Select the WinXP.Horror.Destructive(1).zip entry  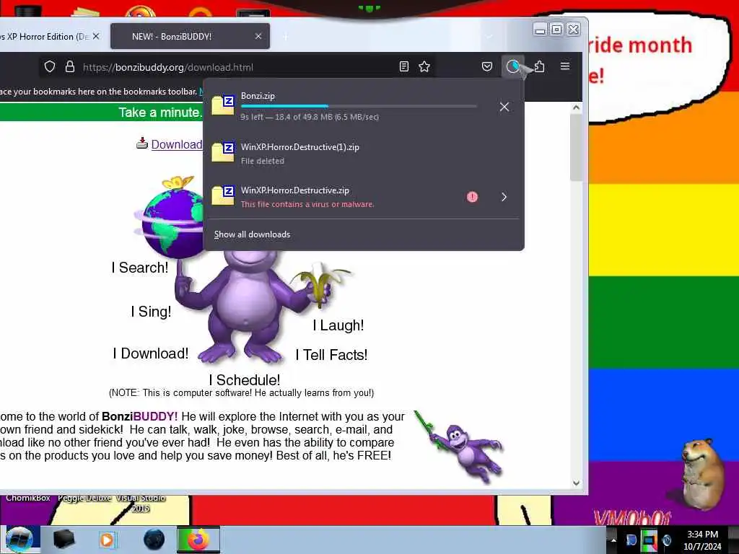coord(364,153)
